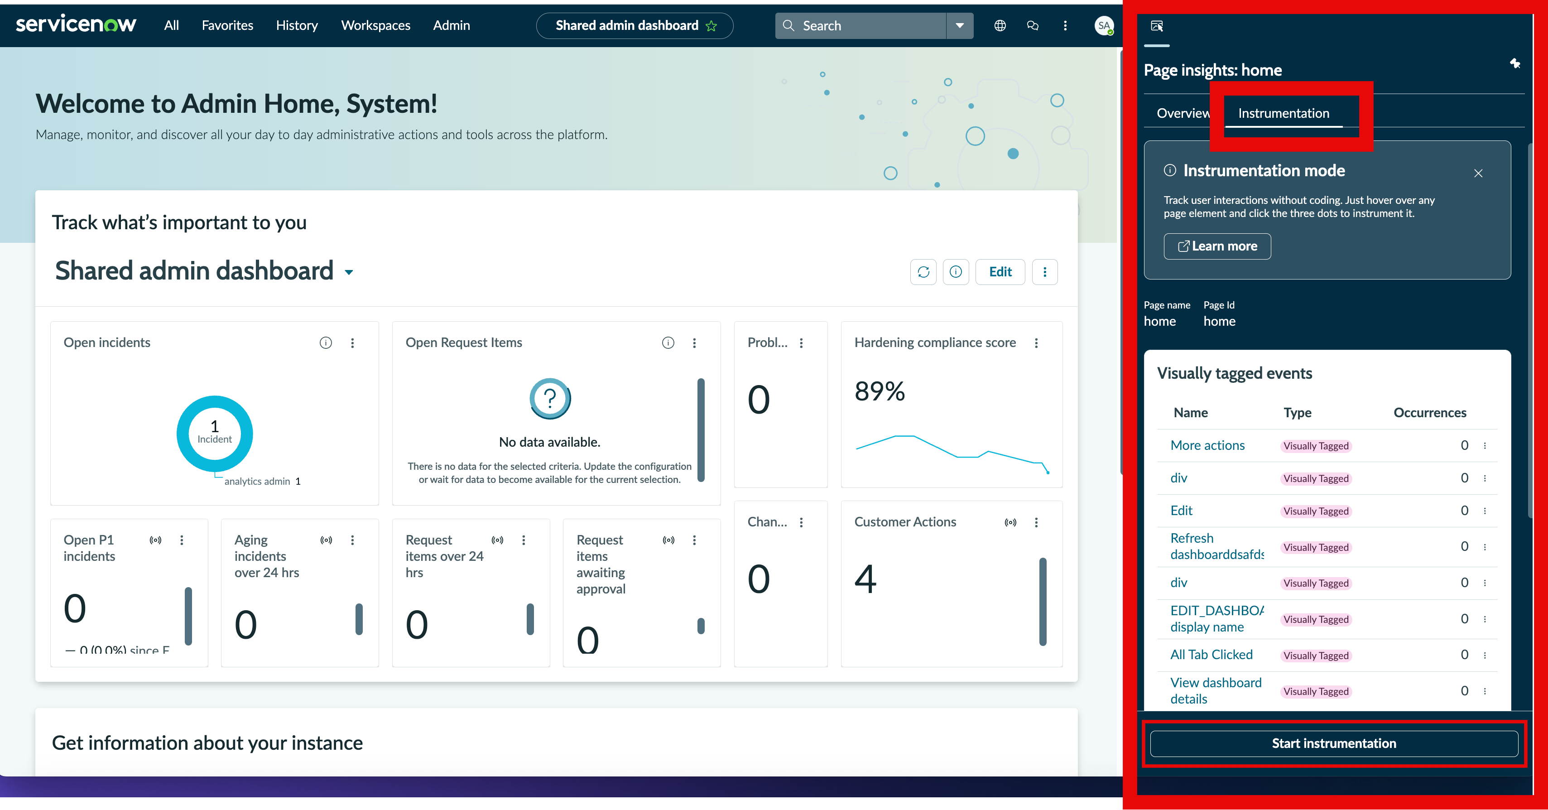Open Hardening compliance score more options
The width and height of the screenshot is (1548, 810).
click(x=1036, y=342)
